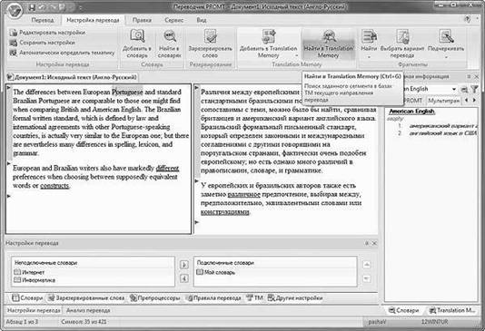Click the Найти в словарях icon

point(170,35)
